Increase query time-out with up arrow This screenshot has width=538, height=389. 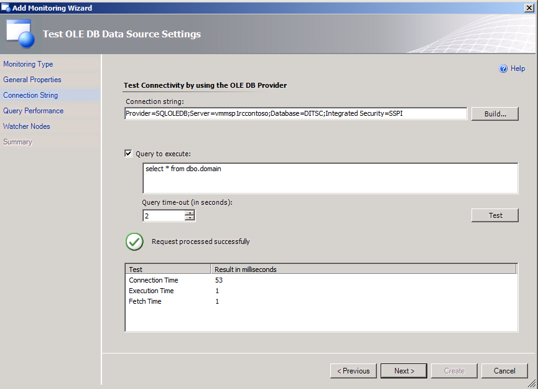pos(190,213)
